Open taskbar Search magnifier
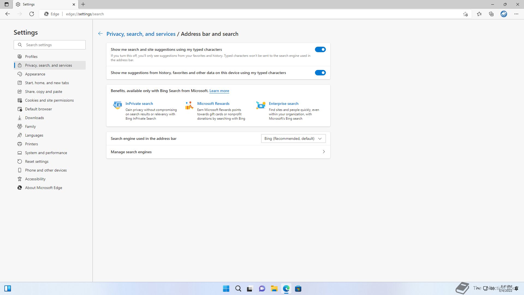Screen dimensions: 524x295 click(x=238, y=289)
